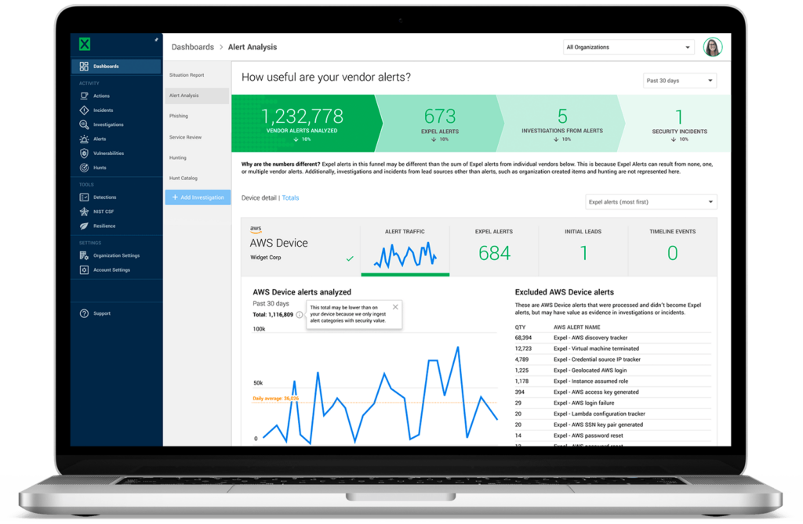Open Account Settings via its gear icon
The height and width of the screenshot is (524, 803).
84,269
